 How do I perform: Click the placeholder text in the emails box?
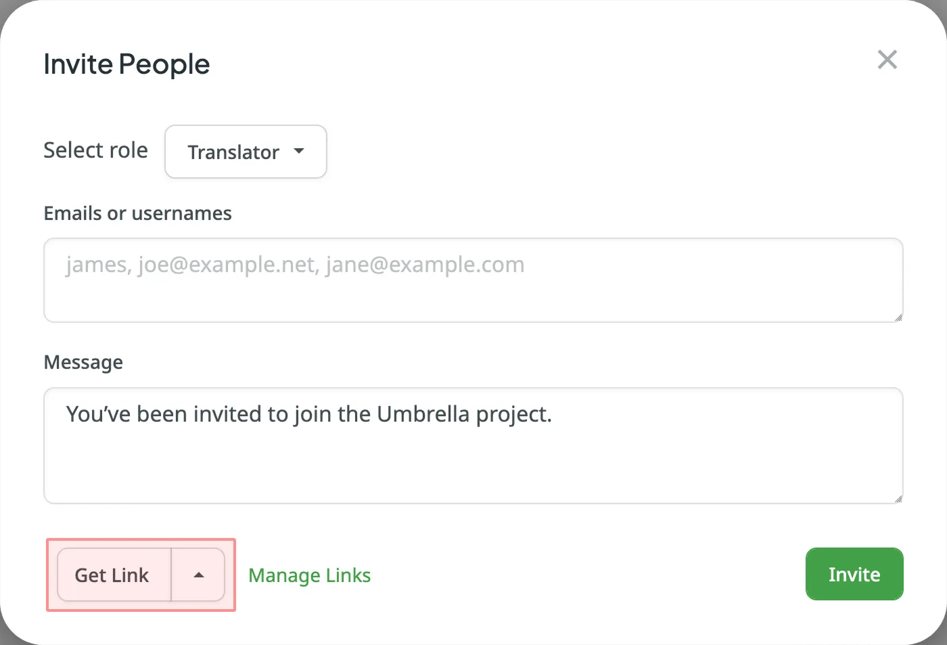coord(294,265)
